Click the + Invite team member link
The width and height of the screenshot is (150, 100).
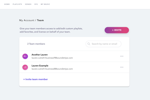coord(35,79)
